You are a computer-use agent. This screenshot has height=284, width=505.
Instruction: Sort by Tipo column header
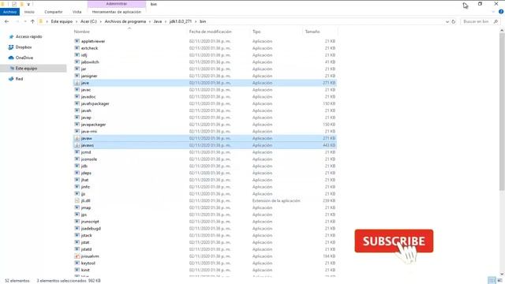tap(256, 32)
